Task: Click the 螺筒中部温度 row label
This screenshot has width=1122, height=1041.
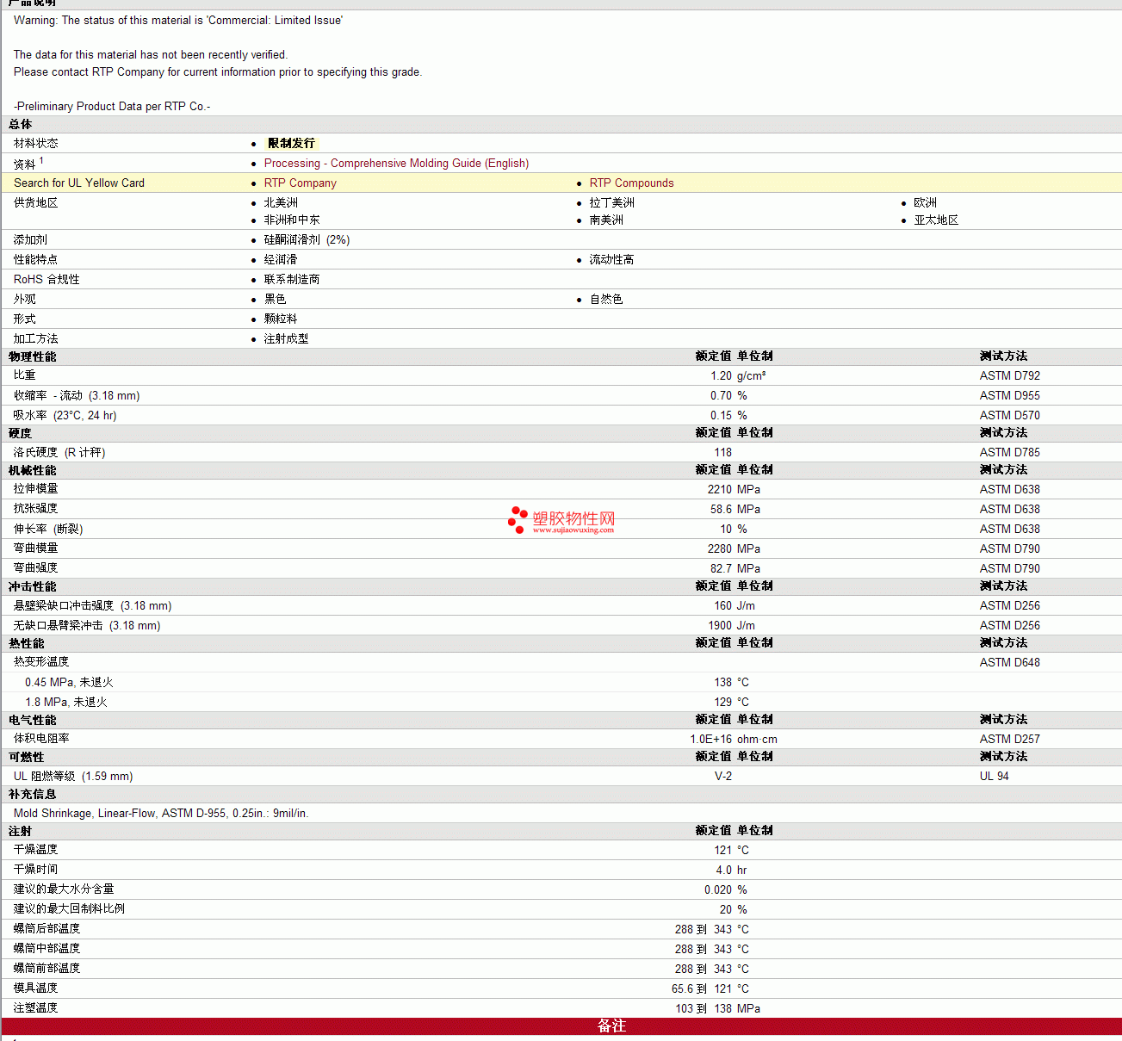Action: coord(46,949)
